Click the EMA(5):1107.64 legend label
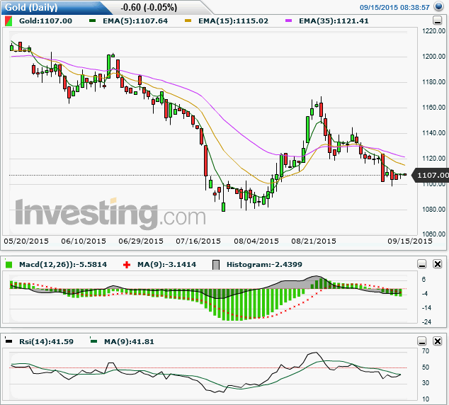This screenshot has height=405, width=449. click(x=135, y=21)
